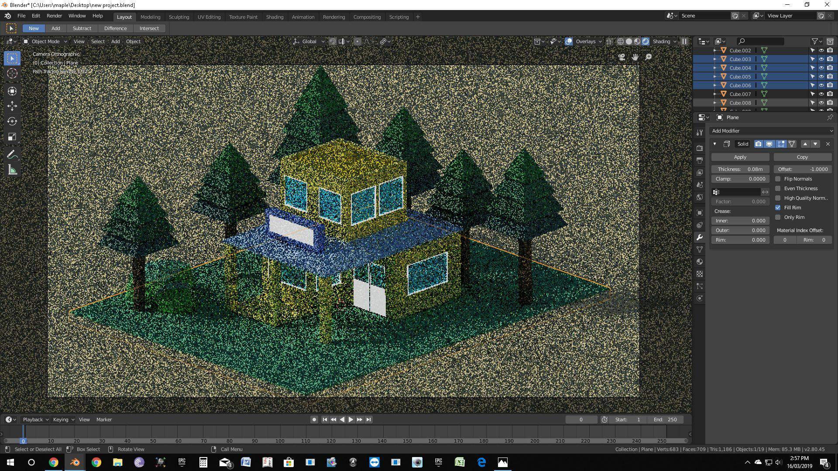Collapse the Solidify modifier panel
This screenshot has height=471, width=838.
(715, 144)
